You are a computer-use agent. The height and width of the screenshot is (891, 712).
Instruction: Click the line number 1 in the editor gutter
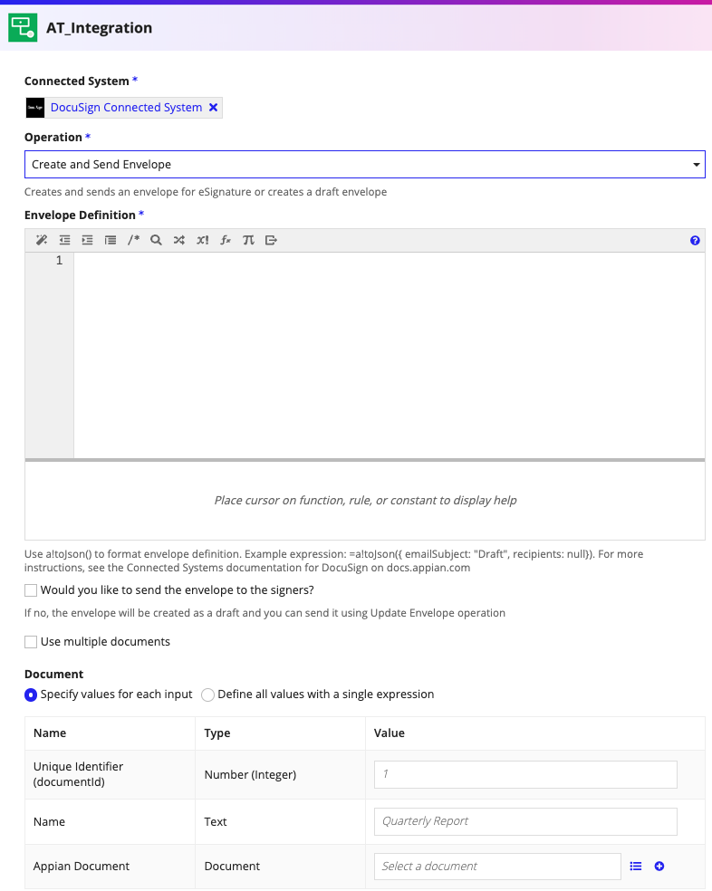[x=59, y=260]
